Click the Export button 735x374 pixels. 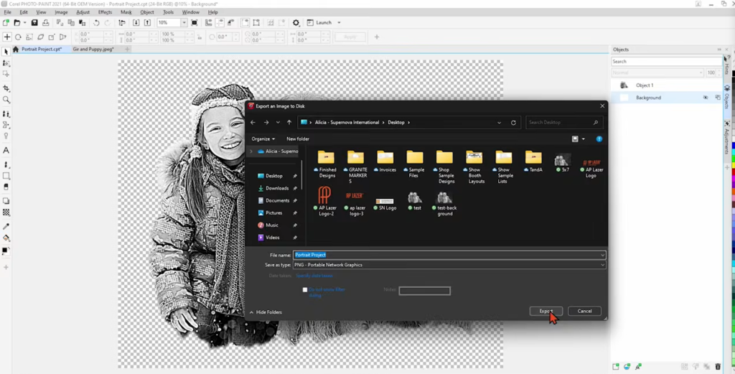click(x=546, y=312)
